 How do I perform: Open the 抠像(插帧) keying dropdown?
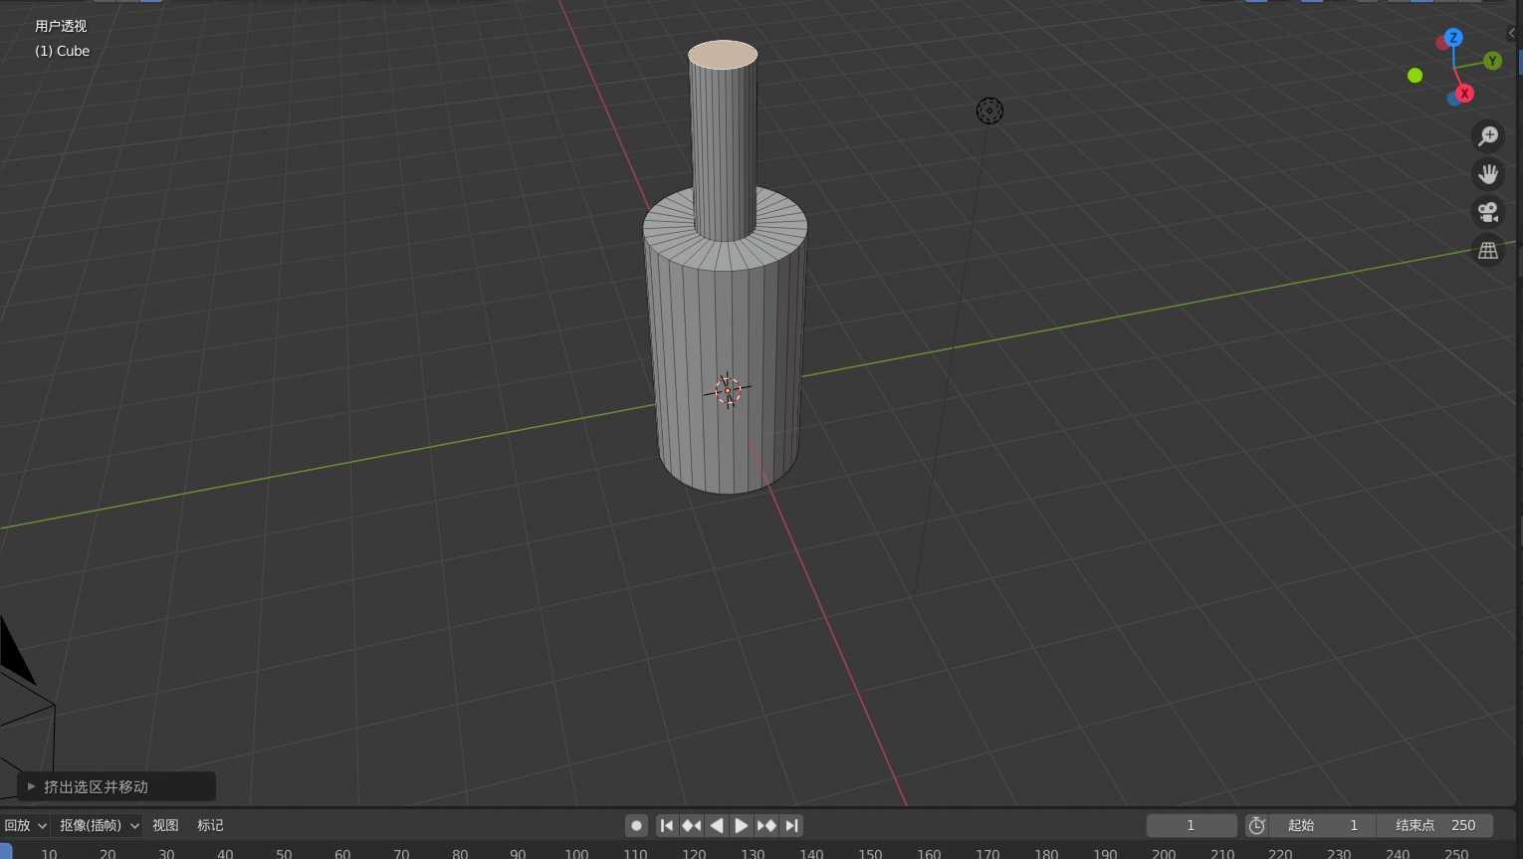pyautogui.click(x=99, y=825)
